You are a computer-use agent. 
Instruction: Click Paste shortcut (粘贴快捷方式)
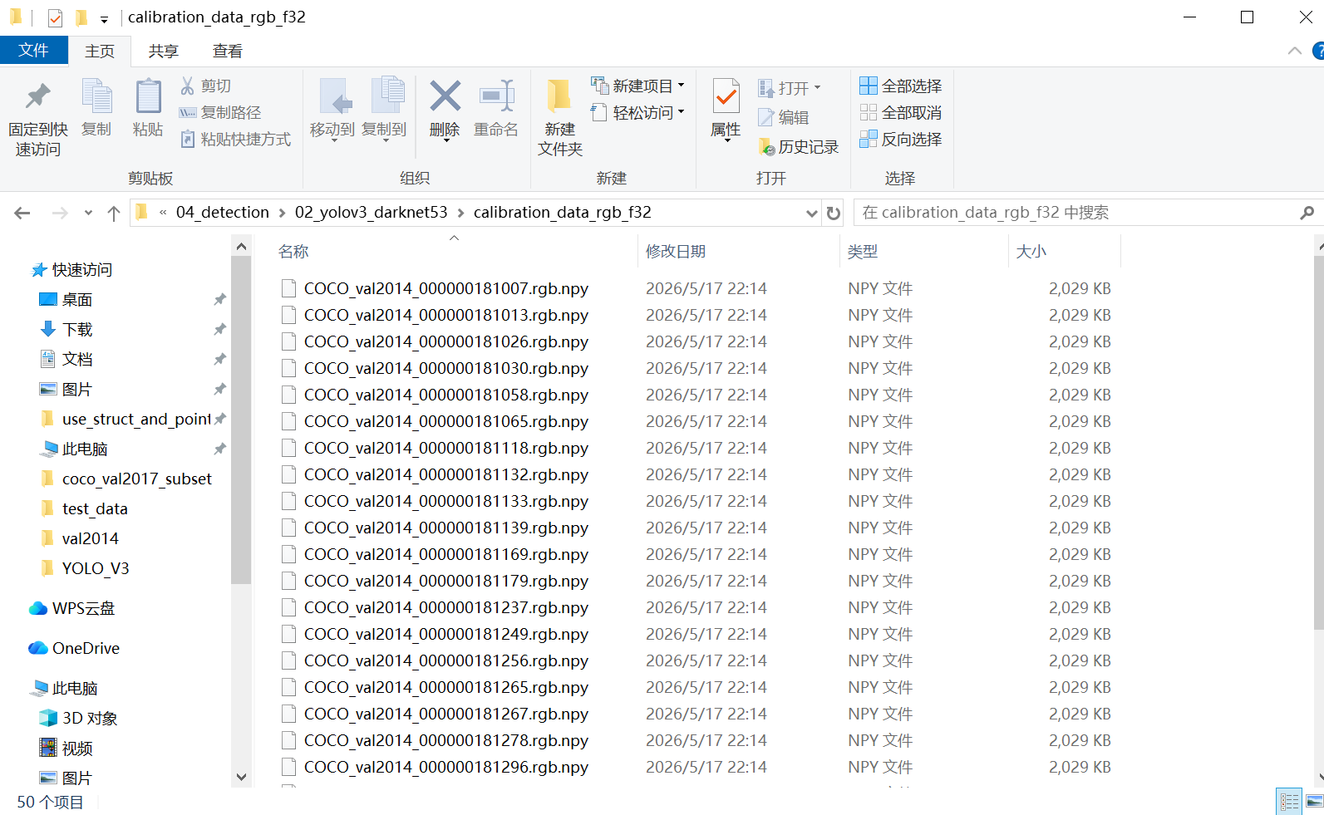[x=236, y=139]
